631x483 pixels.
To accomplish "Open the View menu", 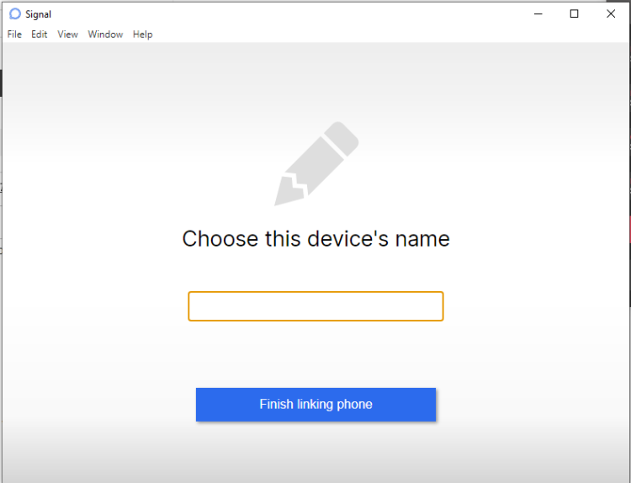I will pos(67,34).
